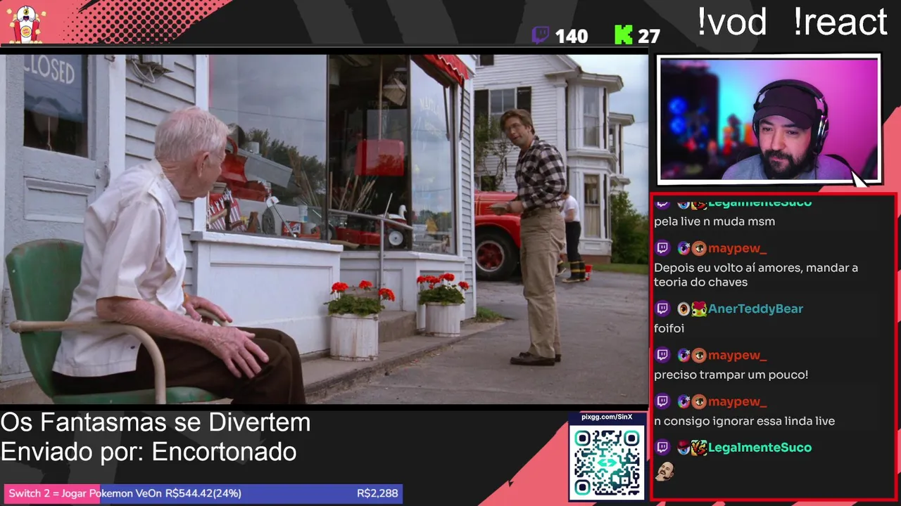
Task: Click orange eye badge above 'Depois eu volto aí amores'
Action: tap(698, 248)
